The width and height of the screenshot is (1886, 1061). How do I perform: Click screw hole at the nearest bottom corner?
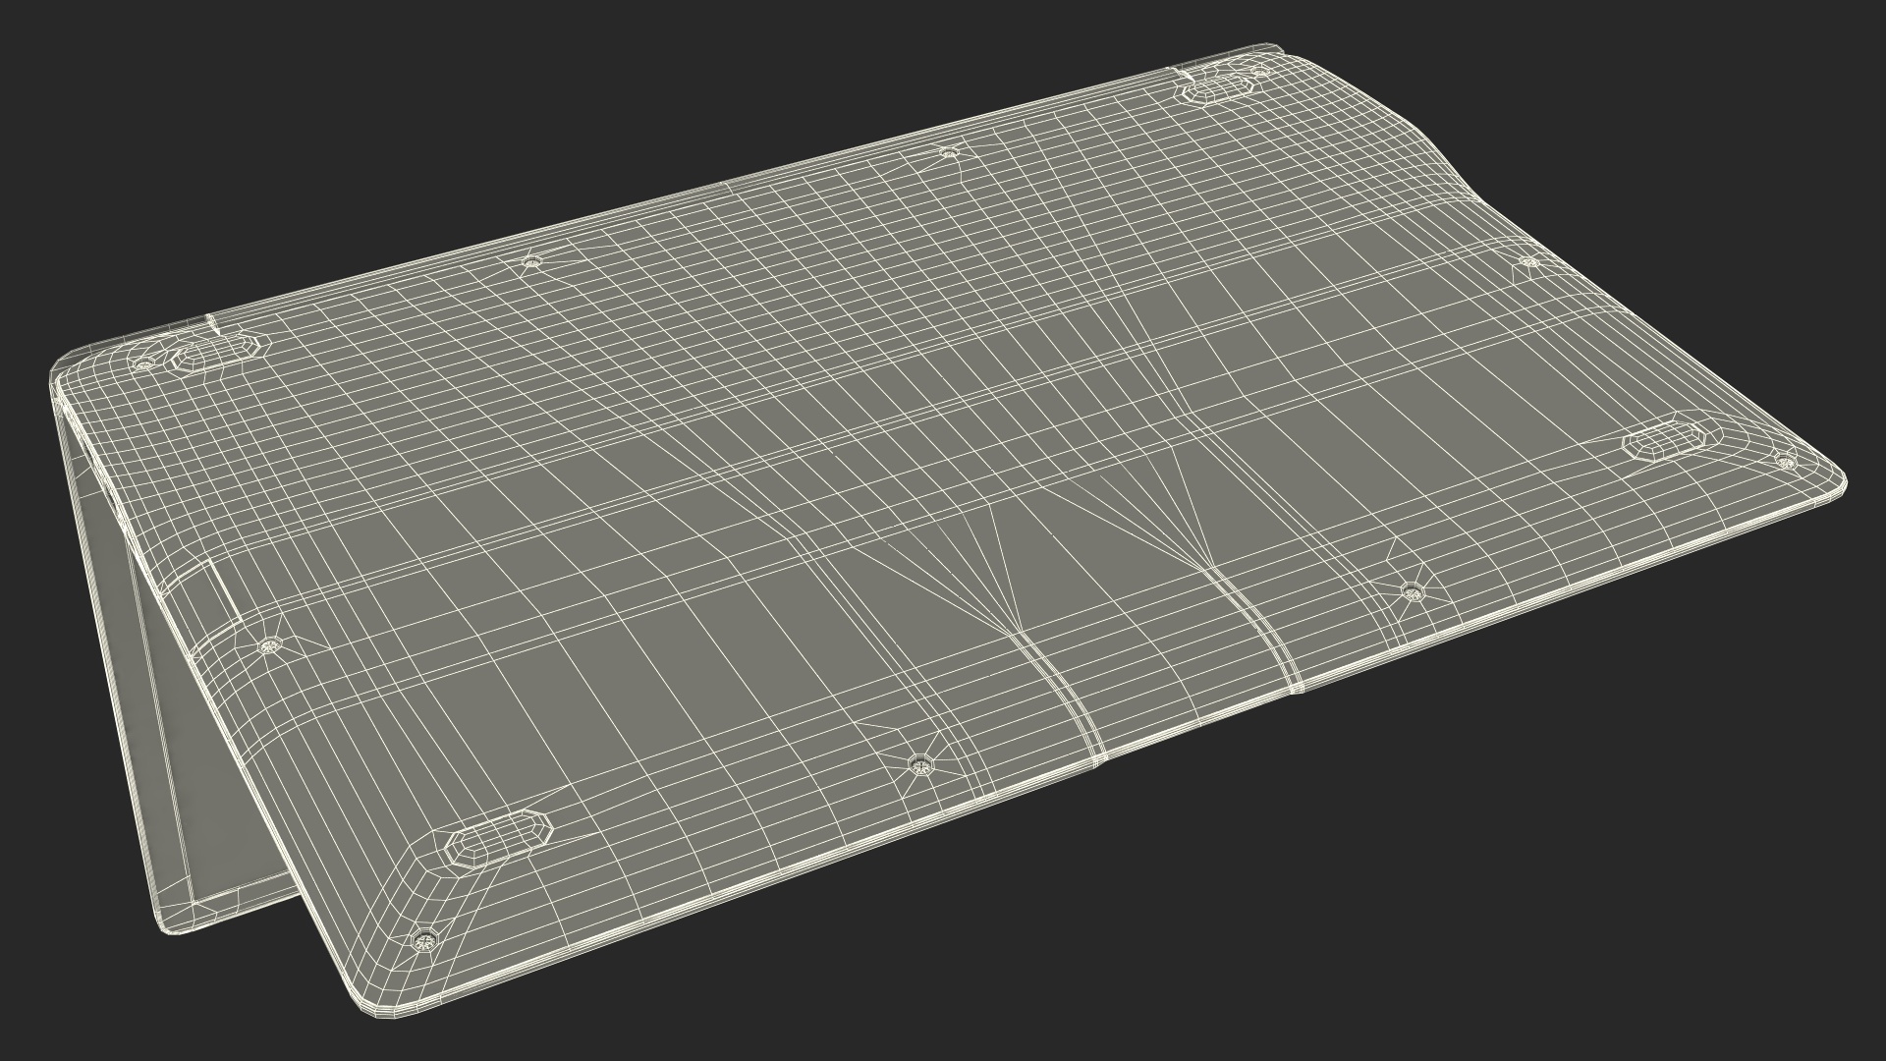[424, 941]
